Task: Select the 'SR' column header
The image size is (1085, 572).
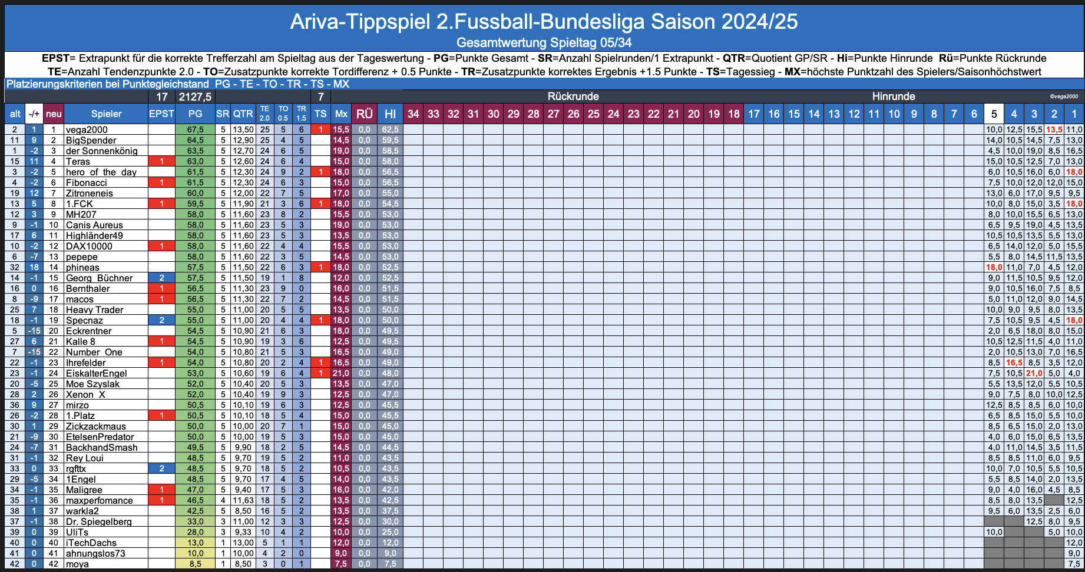Action: coord(223,114)
